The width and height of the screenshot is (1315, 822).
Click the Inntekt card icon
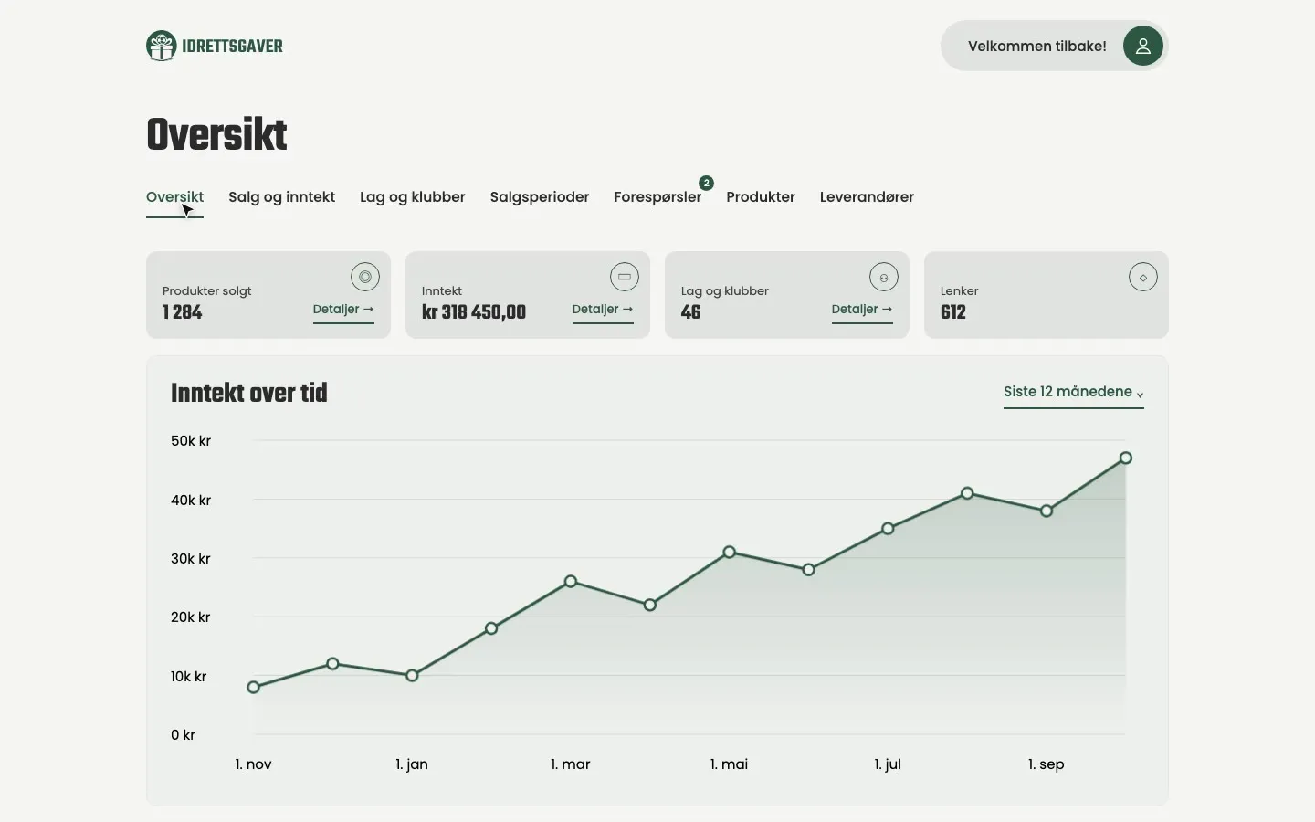(x=625, y=277)
